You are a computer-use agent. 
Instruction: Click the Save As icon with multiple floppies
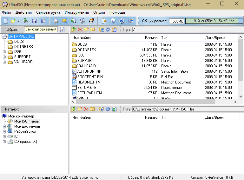pyautogui.click(x=43, y=21)
